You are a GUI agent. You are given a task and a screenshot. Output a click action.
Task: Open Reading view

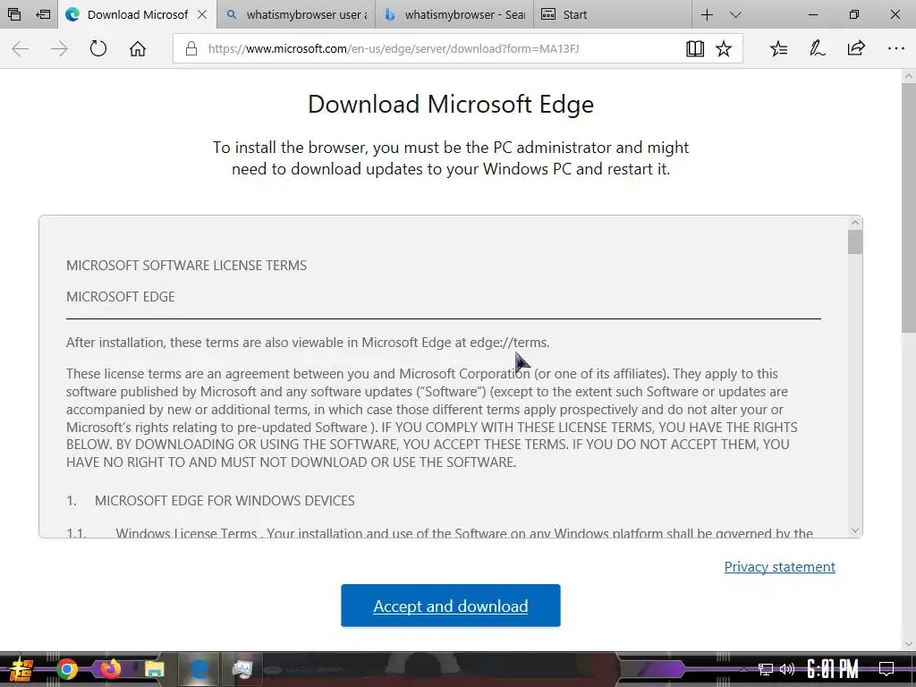click(x=694, y=48)
